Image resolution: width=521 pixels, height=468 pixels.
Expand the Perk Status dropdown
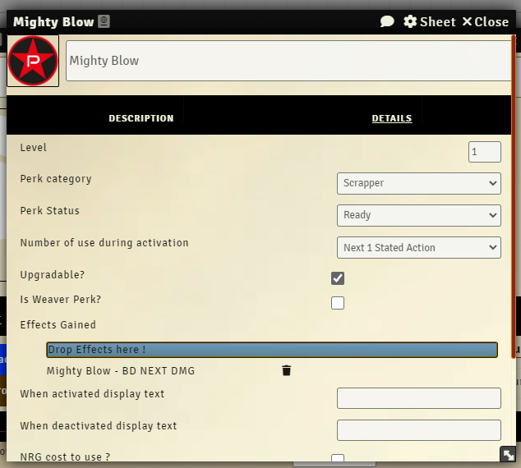point(418,215)
